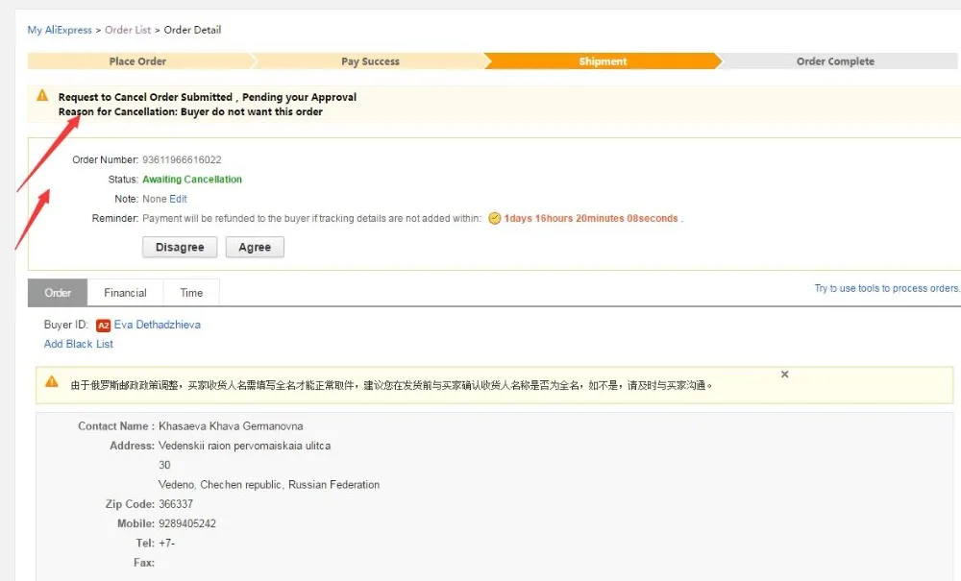Image resolution: width=961 pixels, height=581 pixels.
Task: Click the Tel value +7-
Action: tap(166, 543)
